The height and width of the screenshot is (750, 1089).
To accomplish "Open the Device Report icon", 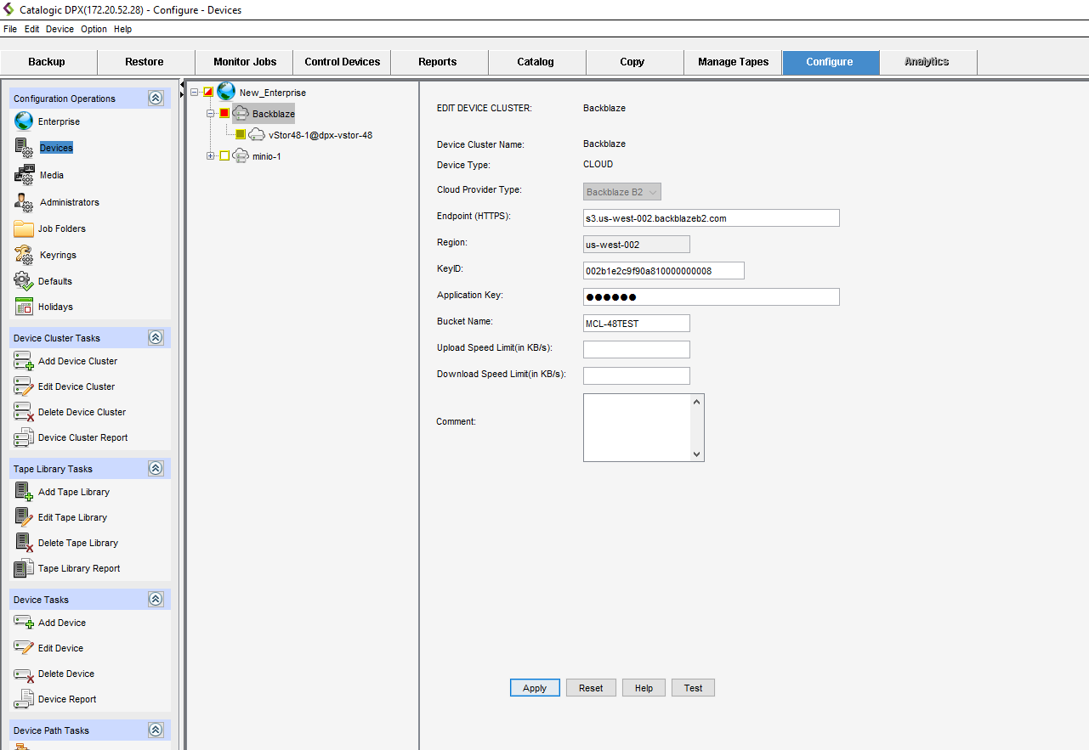I will point(24,699).
